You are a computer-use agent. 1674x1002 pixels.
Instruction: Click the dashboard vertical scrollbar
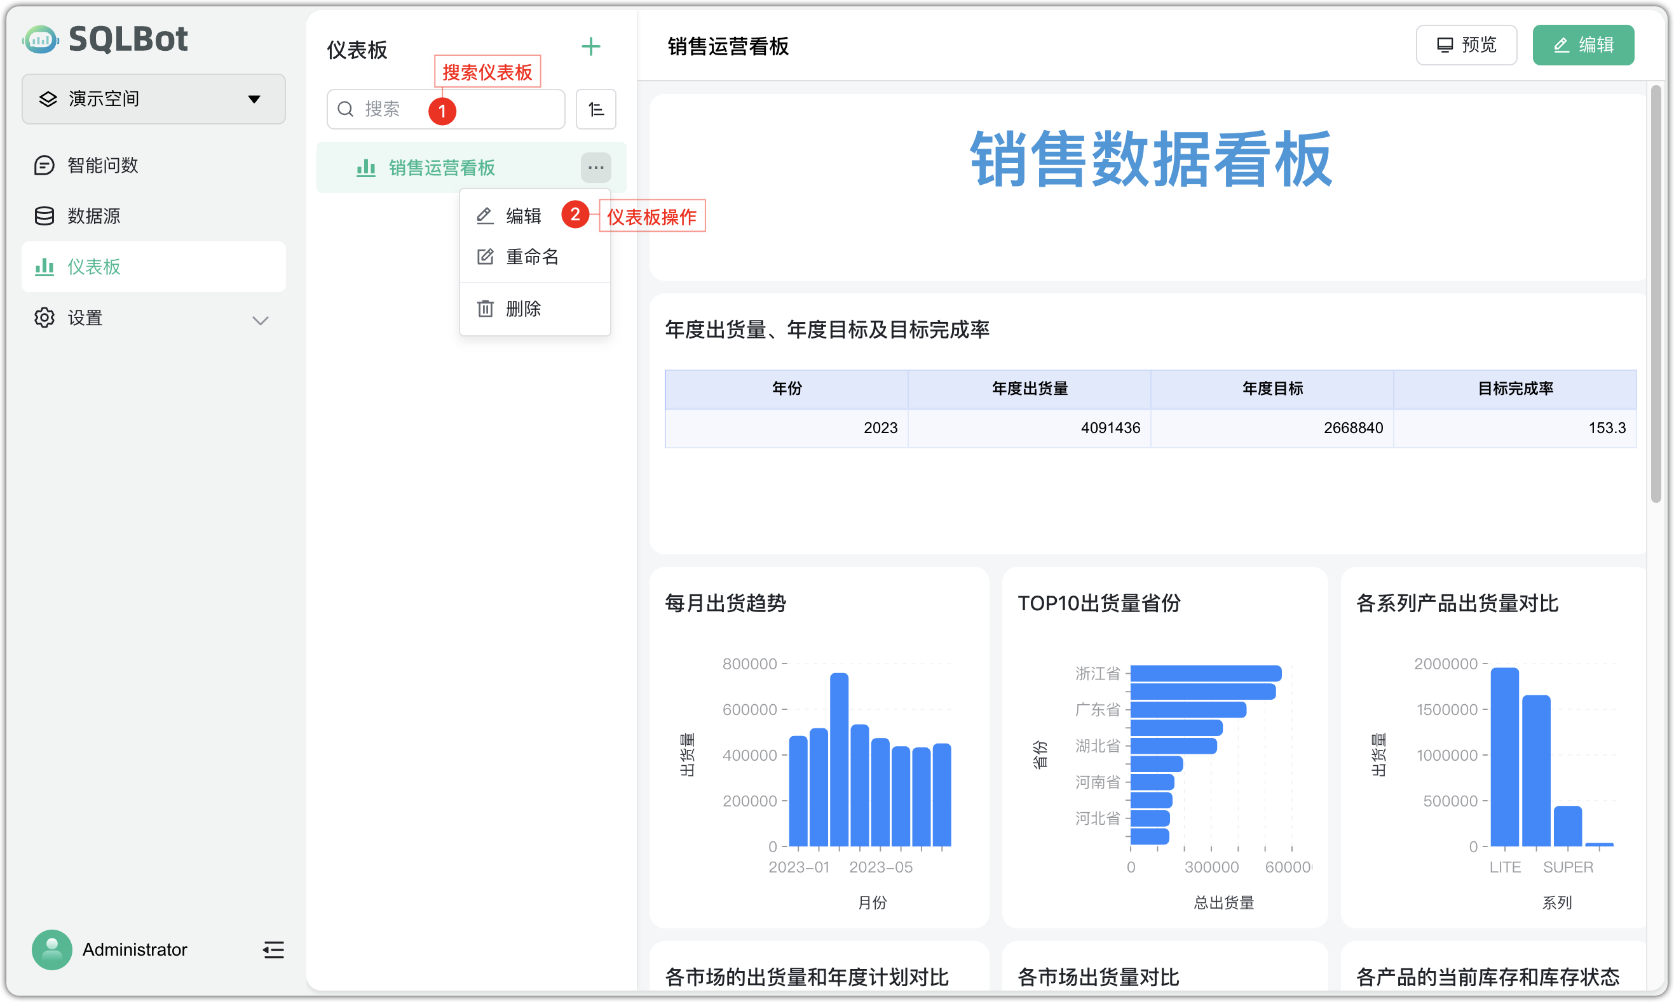point(1655,294)
